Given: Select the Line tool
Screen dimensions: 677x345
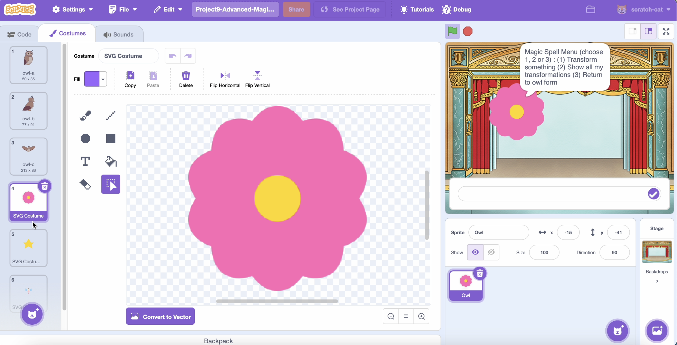Looking at the screenshot, I should 110,115.
